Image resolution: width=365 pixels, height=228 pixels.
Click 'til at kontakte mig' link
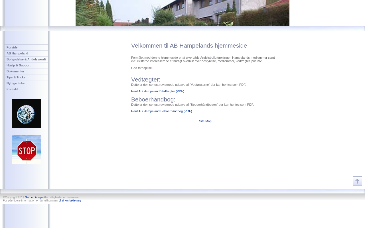tap(70, 200)
